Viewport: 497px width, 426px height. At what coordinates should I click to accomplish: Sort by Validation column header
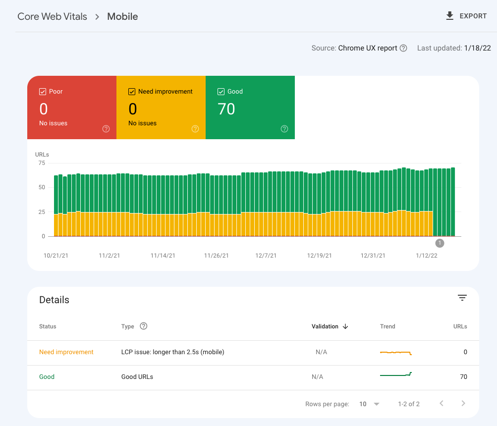click(x=325, y=326)
